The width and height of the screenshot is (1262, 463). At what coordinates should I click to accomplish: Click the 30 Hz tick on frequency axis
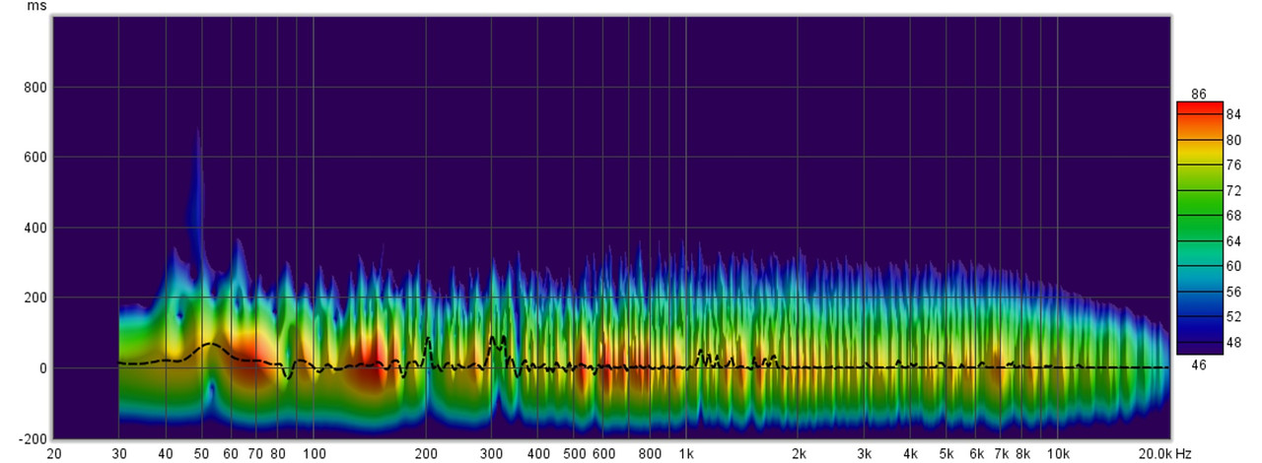tap(119, 454)
